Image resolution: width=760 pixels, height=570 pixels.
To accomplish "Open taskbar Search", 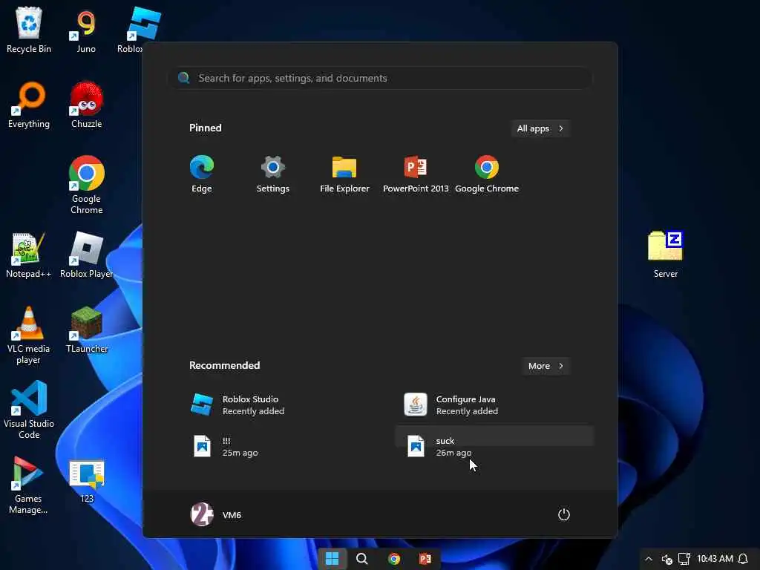I will 362,559.
